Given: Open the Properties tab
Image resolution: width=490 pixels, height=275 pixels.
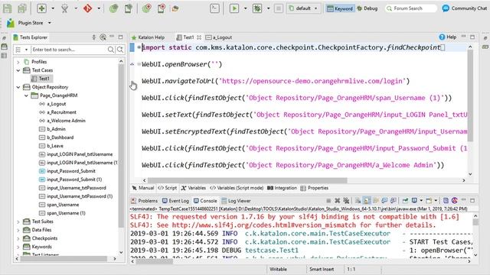Looking at the screenshot, I should [315, 188].
